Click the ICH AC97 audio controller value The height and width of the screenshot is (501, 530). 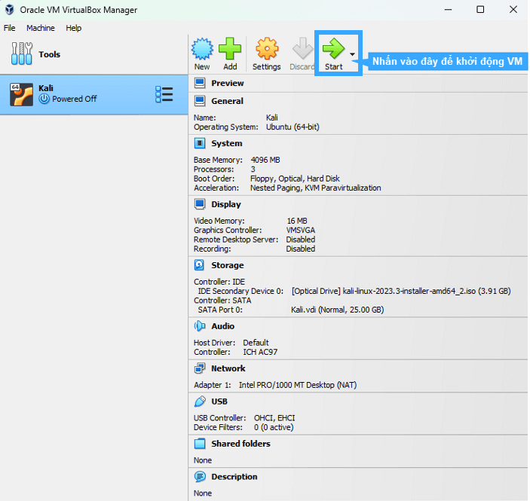point(260,352)
